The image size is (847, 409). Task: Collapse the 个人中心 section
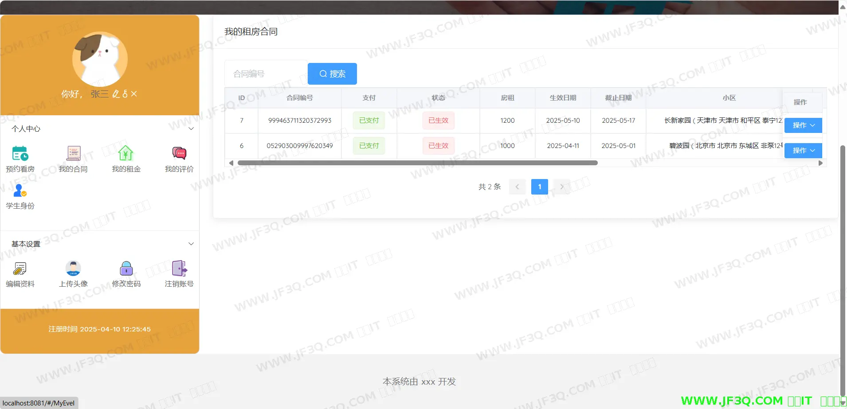[x=191, y=129]
